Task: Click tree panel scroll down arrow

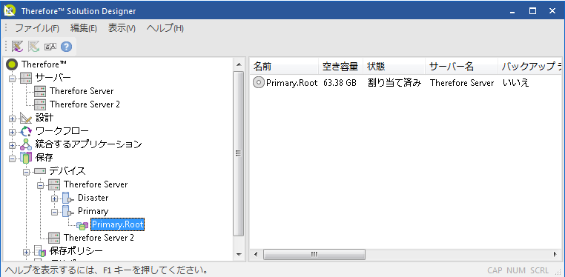Action: pos(239,254)
